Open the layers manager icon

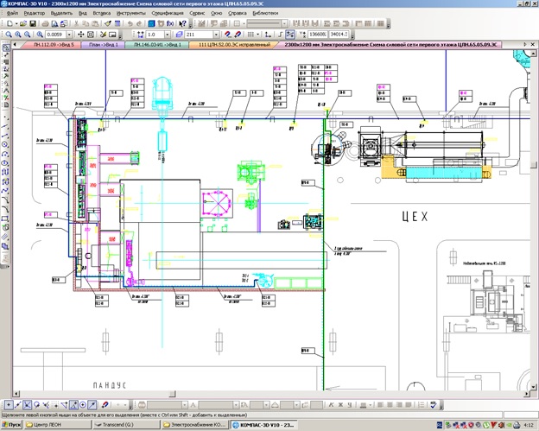pos(179,35)
